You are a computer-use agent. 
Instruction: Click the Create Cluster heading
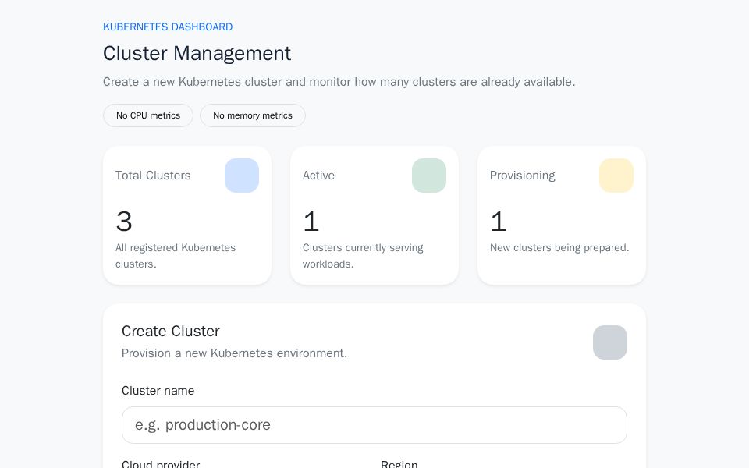[x=171, y=331]
